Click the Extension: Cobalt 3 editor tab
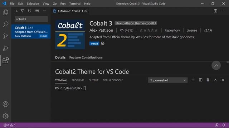 click(x=70, y=11)
